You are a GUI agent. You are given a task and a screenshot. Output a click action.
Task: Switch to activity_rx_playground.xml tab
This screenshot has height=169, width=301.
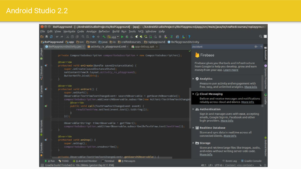click(x=108, y=47)
